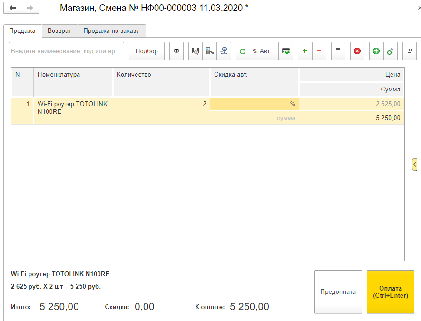Click the data collection terminal icon
The height and width of the screenshot is (321, 421).
click(210, 51)
